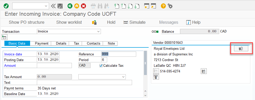Click the Posting Date field
The image size is (255, 100).
48,60
